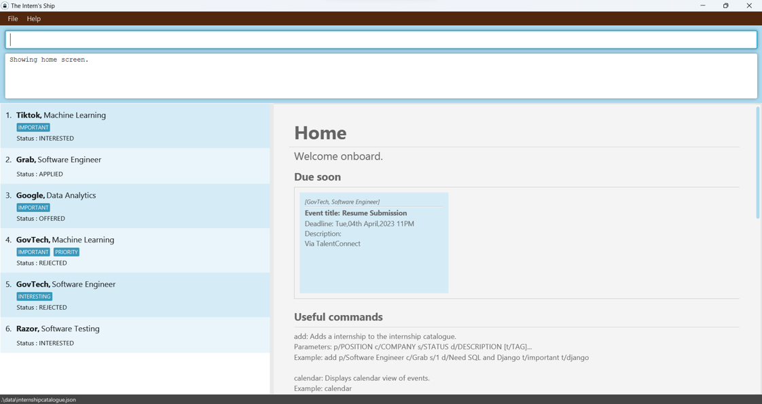The width and height of the screenshot is (762, 404).
Task: Click the app icon in title bar
Action: coord(5,5)
